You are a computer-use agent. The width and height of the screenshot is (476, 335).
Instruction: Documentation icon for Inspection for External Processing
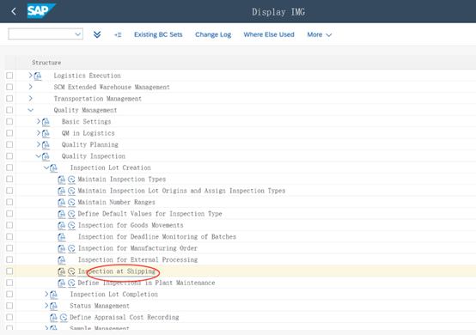click(62, 260)
